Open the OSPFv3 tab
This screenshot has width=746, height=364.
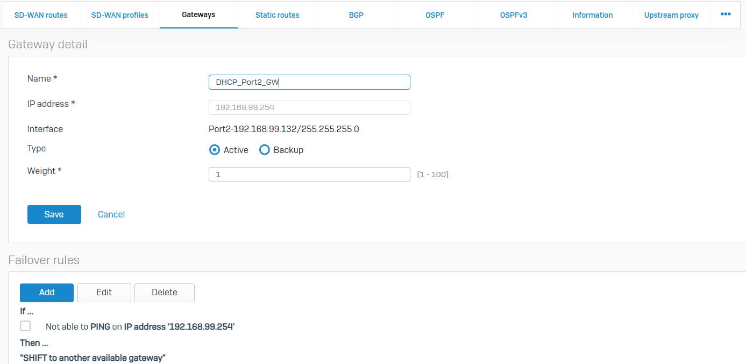point(513,15)
